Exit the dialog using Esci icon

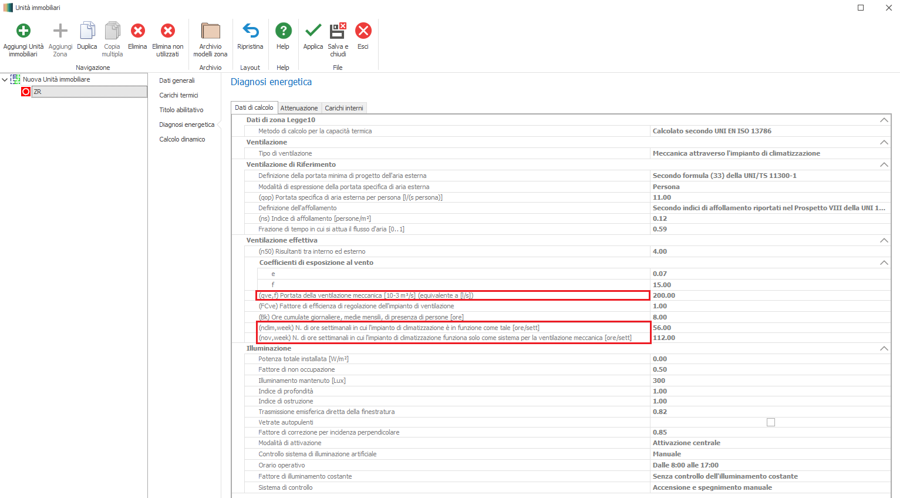coord(363,31)
